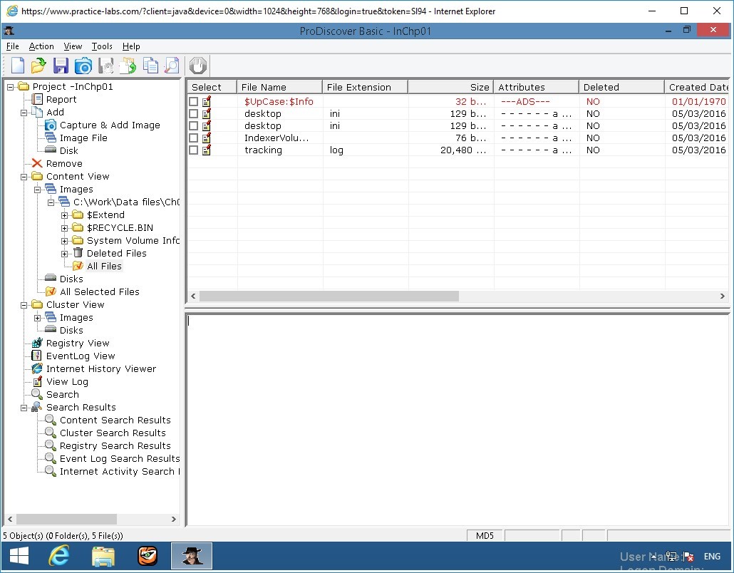The image size is (734, 573).
Task: Open the Action menu
Action: (x=41, y=46)
